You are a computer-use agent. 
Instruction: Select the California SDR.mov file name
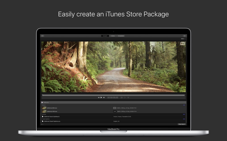pos(52,108)
